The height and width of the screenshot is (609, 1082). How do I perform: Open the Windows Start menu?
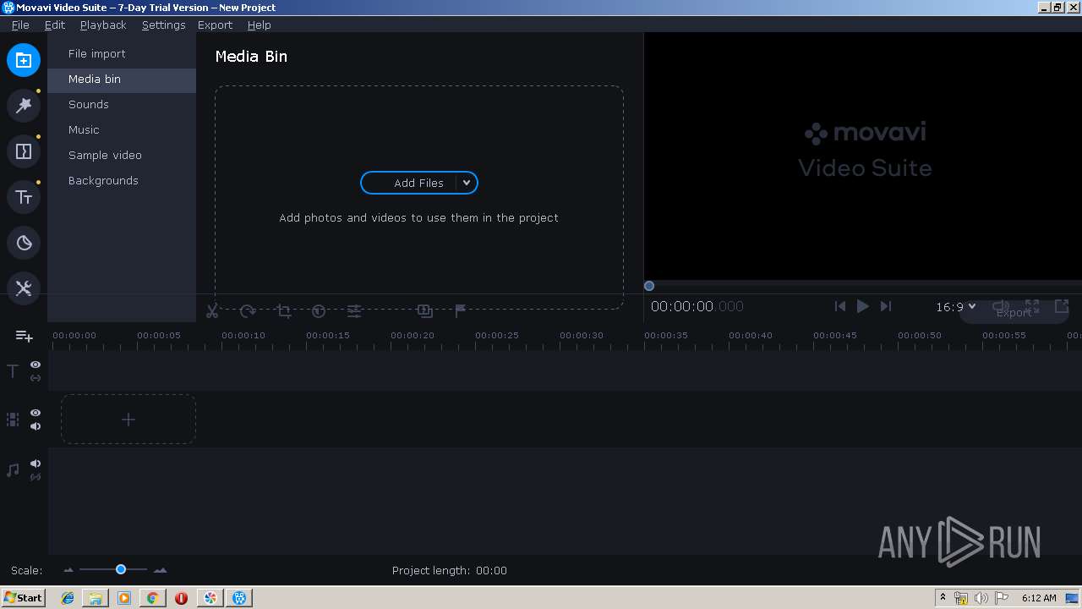(x=23, y=597)
